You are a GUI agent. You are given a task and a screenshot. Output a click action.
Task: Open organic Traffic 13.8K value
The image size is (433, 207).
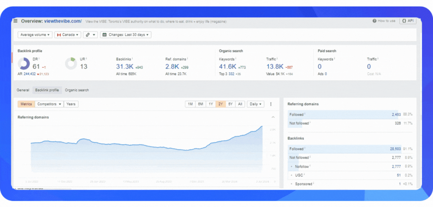coord(275,66)
